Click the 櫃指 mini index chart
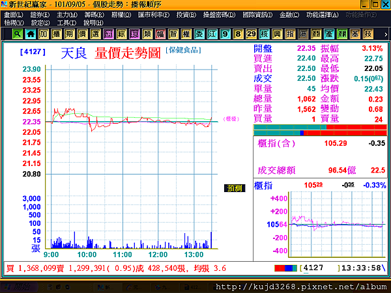This screenshot has width=391, height=293. (x=338, y=224)
